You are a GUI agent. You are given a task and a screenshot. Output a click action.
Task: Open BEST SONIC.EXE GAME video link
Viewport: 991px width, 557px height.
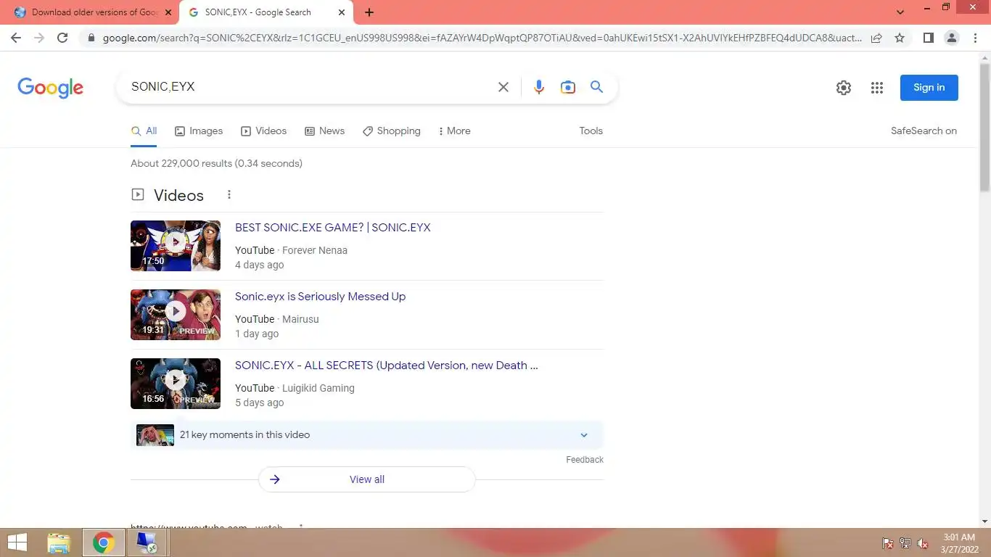click(x=333, y=228)
